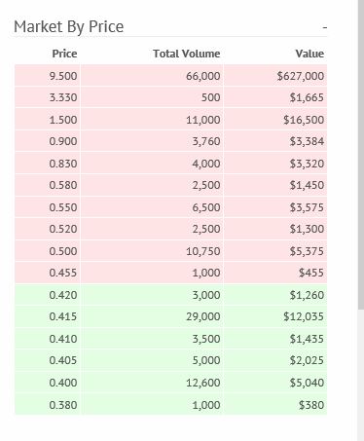Image resolution: width=364 pixels, height=441 pixels.
Task: Select the 0.900 price cell
Action: coord(48,141)
